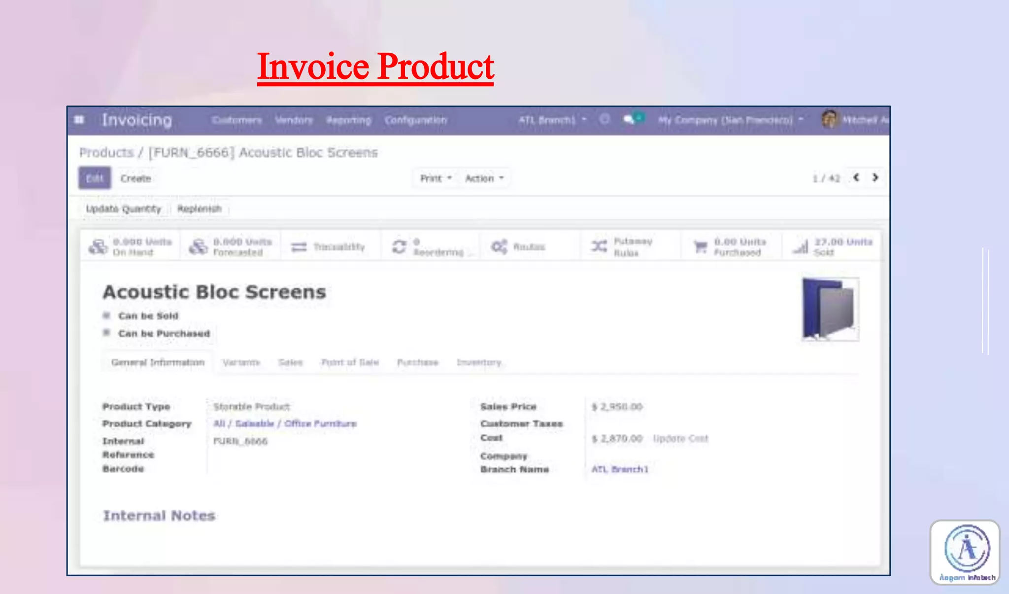
Task: Expand the Action dropdown
Action: tap(484, 178)
